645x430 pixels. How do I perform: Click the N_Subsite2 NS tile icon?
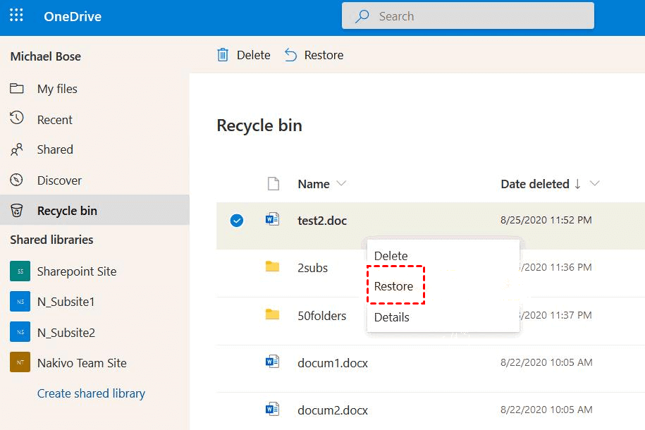pyautogui.click(x=20, y=332)
